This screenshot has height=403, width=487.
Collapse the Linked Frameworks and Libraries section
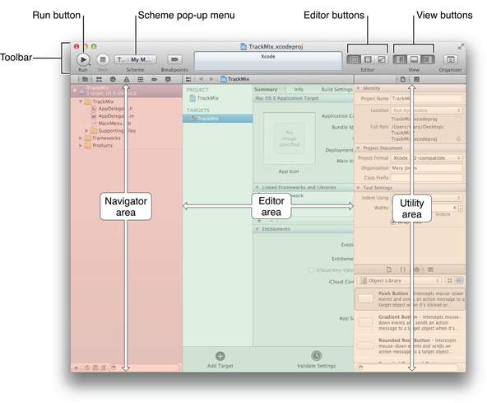click(x=257, y=187)
